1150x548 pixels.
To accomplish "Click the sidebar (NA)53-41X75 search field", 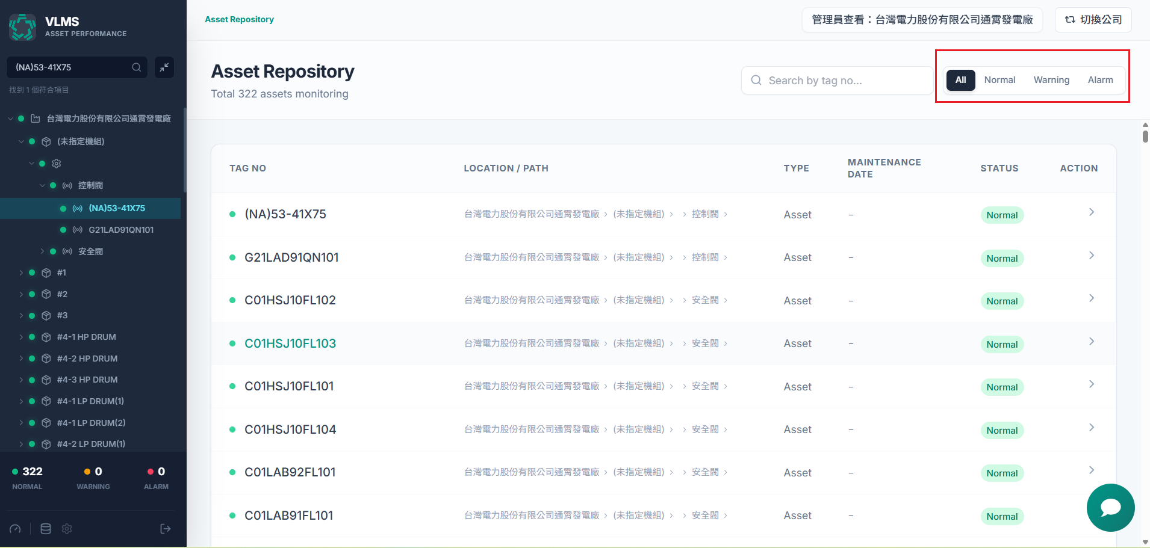I will [77, 67].
